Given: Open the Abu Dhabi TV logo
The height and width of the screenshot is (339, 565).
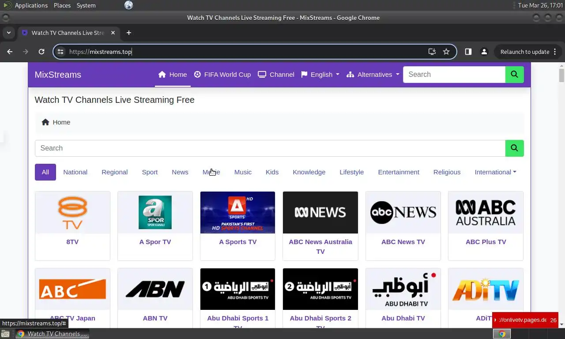Looking at the screenshot, I should click(x=403, y=289).
